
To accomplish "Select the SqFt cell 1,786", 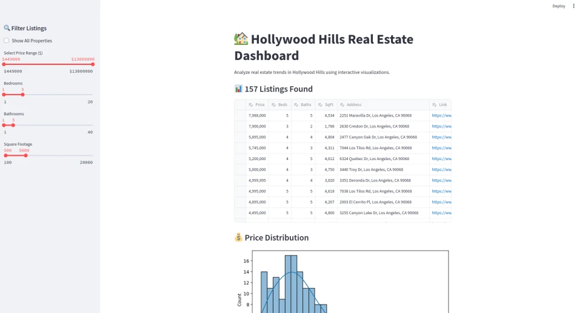I will click(326, 126).
